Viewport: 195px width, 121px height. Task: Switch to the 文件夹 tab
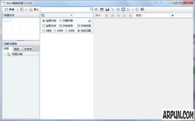[x=28, y=49]
